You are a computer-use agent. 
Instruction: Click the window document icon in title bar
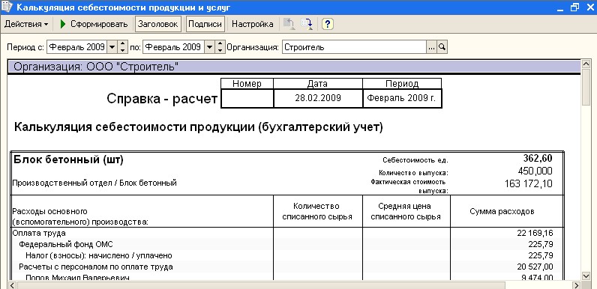coord(7,7)
